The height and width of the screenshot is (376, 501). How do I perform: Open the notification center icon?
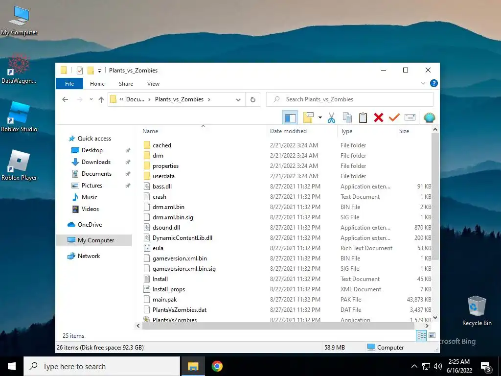tap(485, 366)
